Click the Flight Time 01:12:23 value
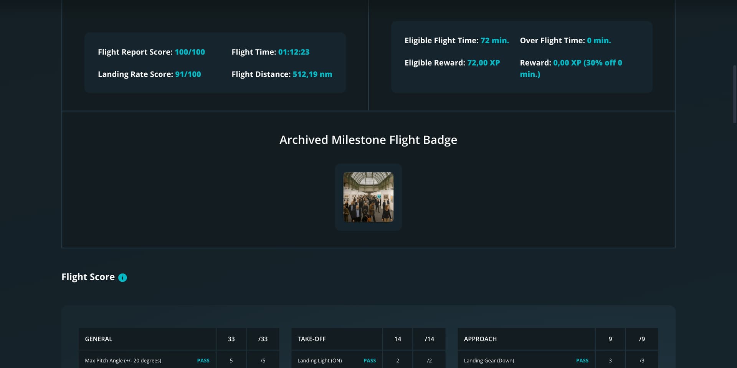 click(294, 52)
